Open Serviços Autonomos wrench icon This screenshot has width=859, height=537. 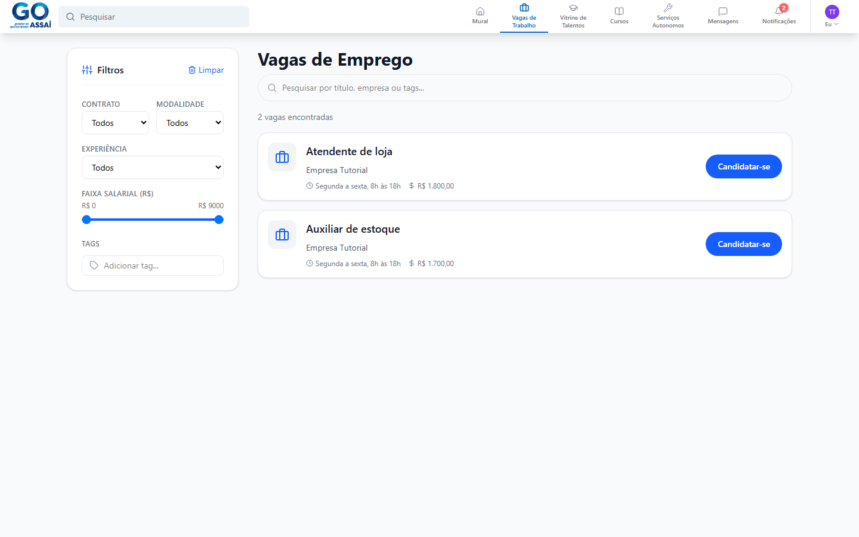(668, 8)
